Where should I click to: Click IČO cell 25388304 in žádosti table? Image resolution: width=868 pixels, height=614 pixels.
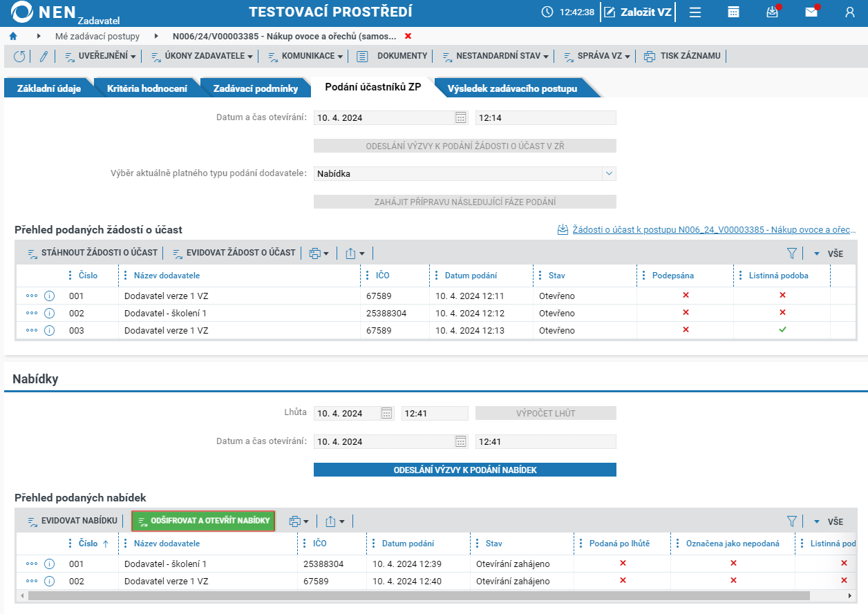(386, 313)
